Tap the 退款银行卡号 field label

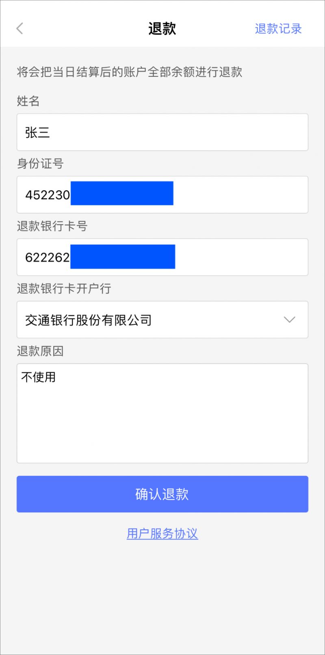coord(52,226)
